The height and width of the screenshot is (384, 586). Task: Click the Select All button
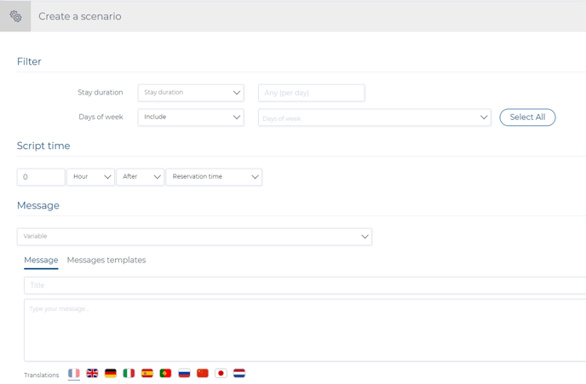527,117
